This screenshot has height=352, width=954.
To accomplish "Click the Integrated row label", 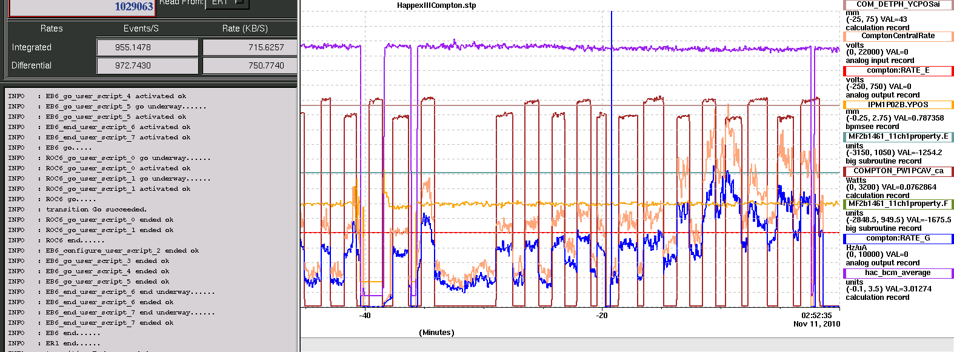I will pyautogui.click(x=32, y=47).
